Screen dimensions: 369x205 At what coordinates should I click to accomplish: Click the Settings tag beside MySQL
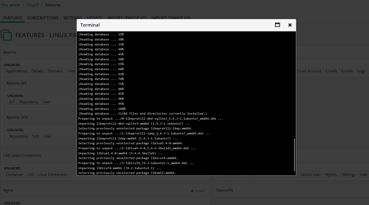[348, 174]
